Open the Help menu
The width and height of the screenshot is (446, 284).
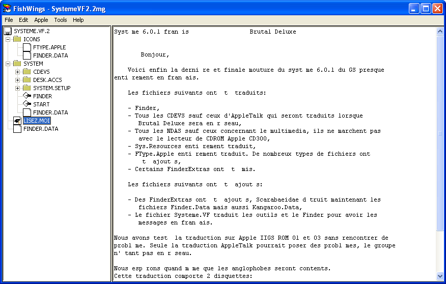point(78,20)
